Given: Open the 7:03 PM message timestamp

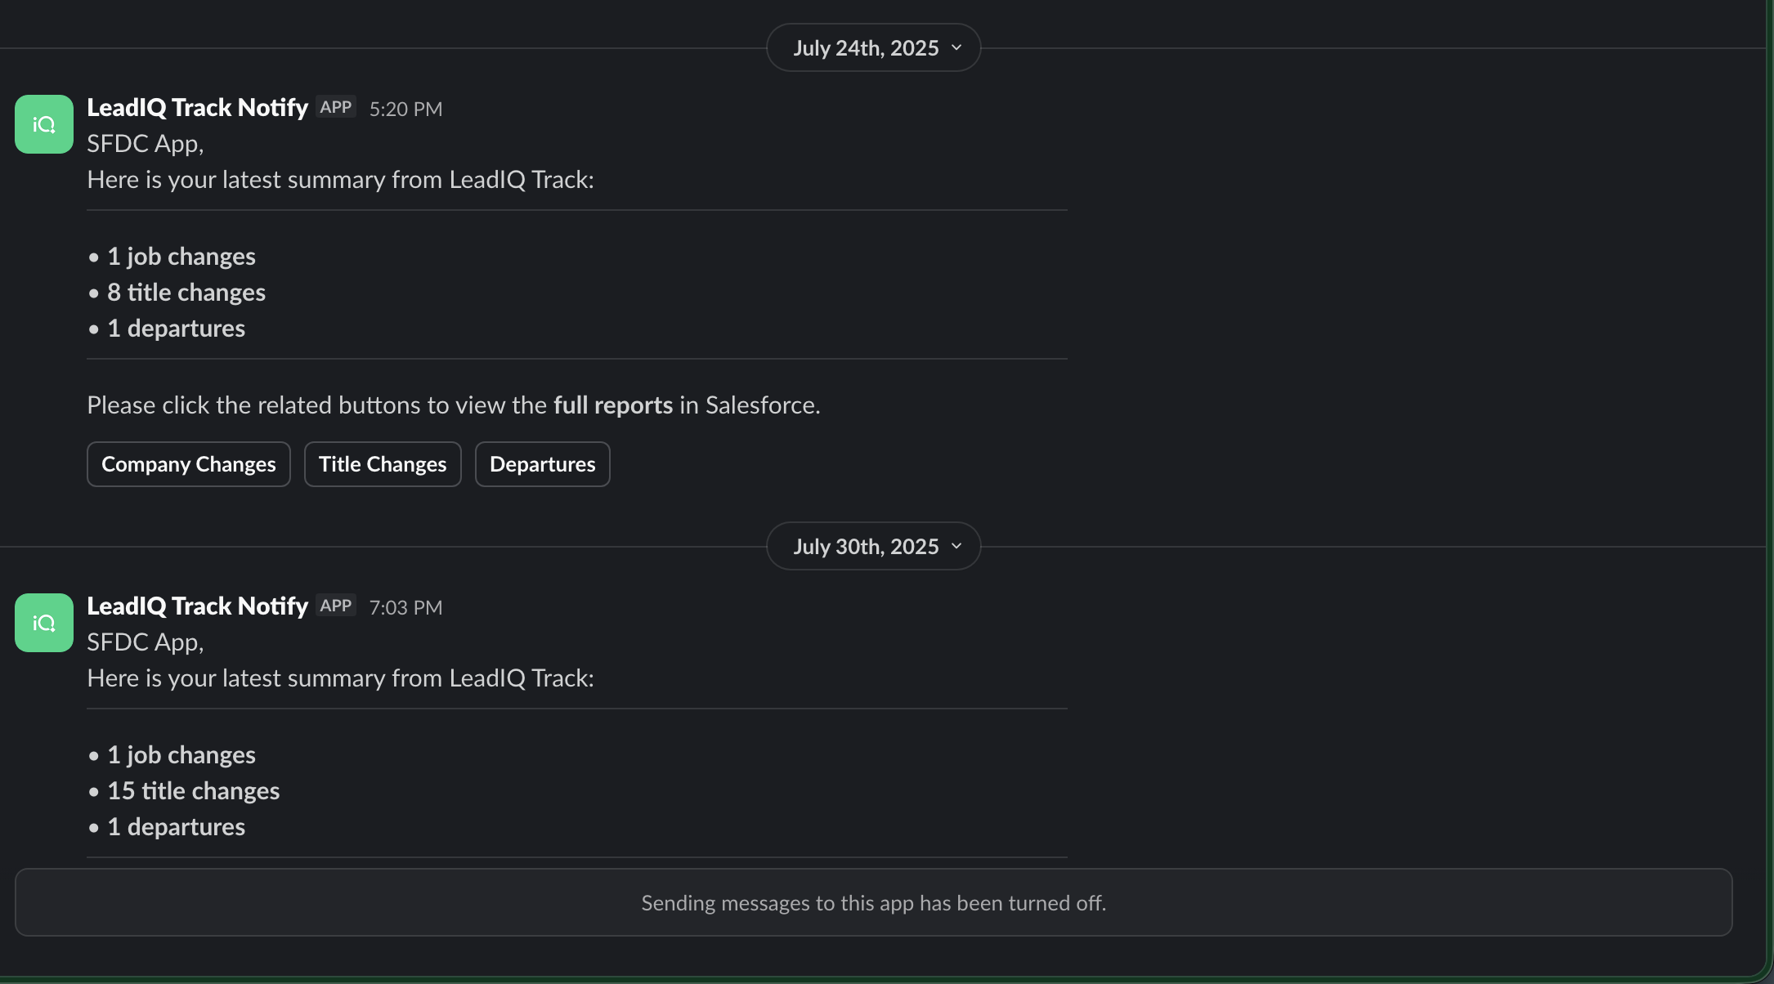Looking at the screenshot, I should tap(405, 606).
